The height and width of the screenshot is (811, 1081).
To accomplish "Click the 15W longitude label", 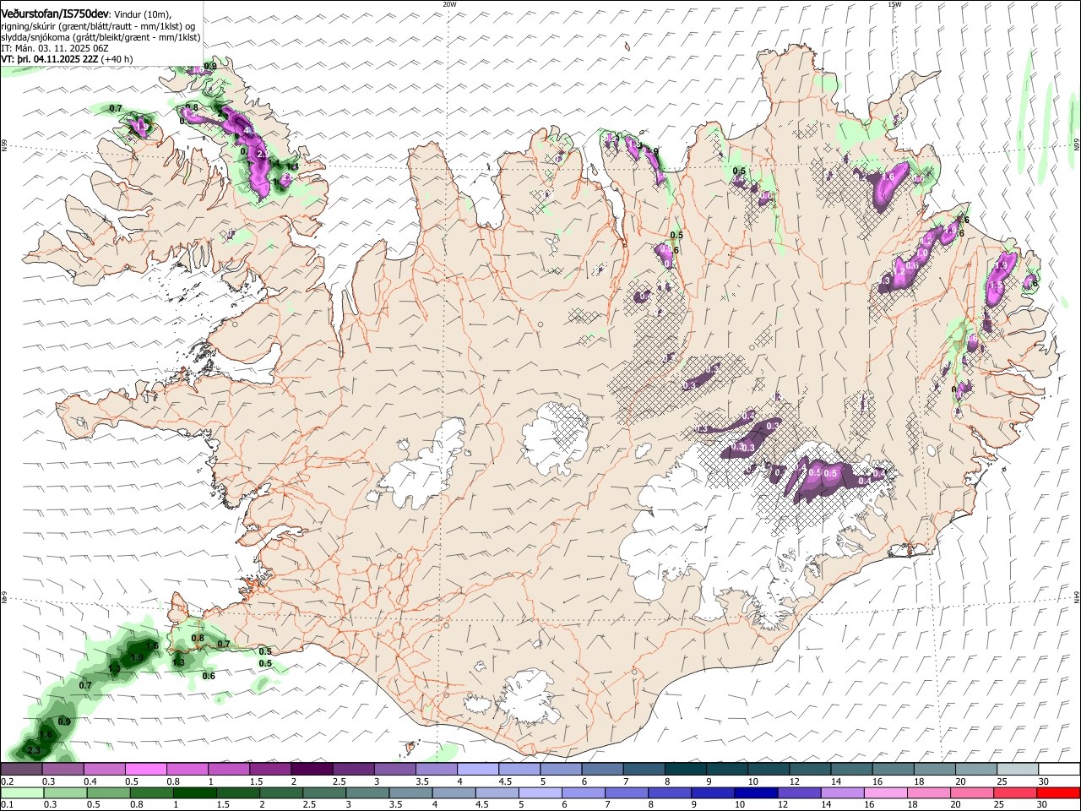I will tap(894, 4).
